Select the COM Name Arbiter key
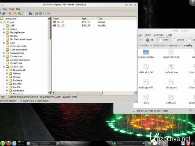Viewport: 195px width, 146px height. [17, 49]
